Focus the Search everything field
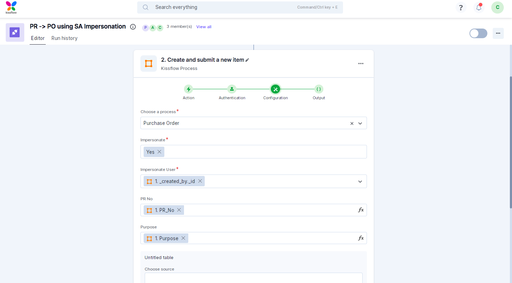The image size is (512, 283). [240, 7]
